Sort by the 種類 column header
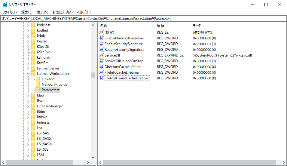The width and height of the screenshot is (287, 166). [173, 26]
